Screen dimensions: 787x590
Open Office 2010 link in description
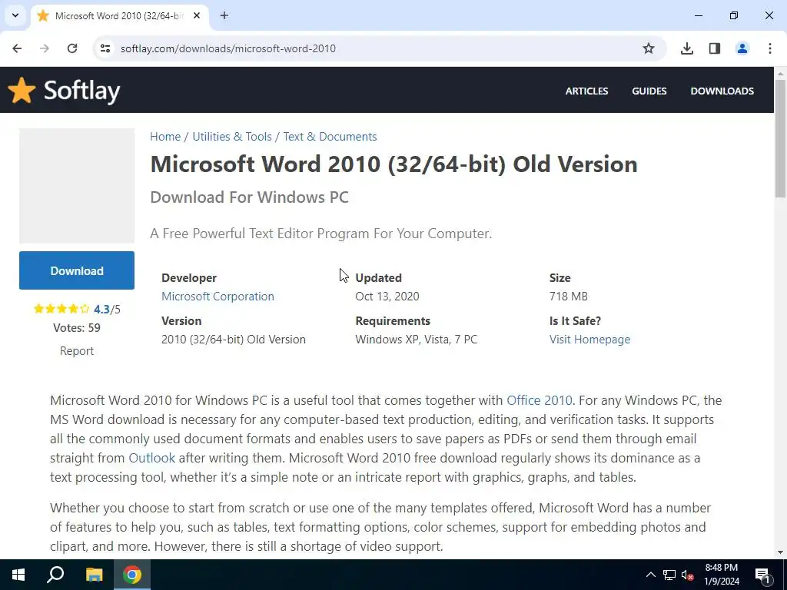[539, 400]
